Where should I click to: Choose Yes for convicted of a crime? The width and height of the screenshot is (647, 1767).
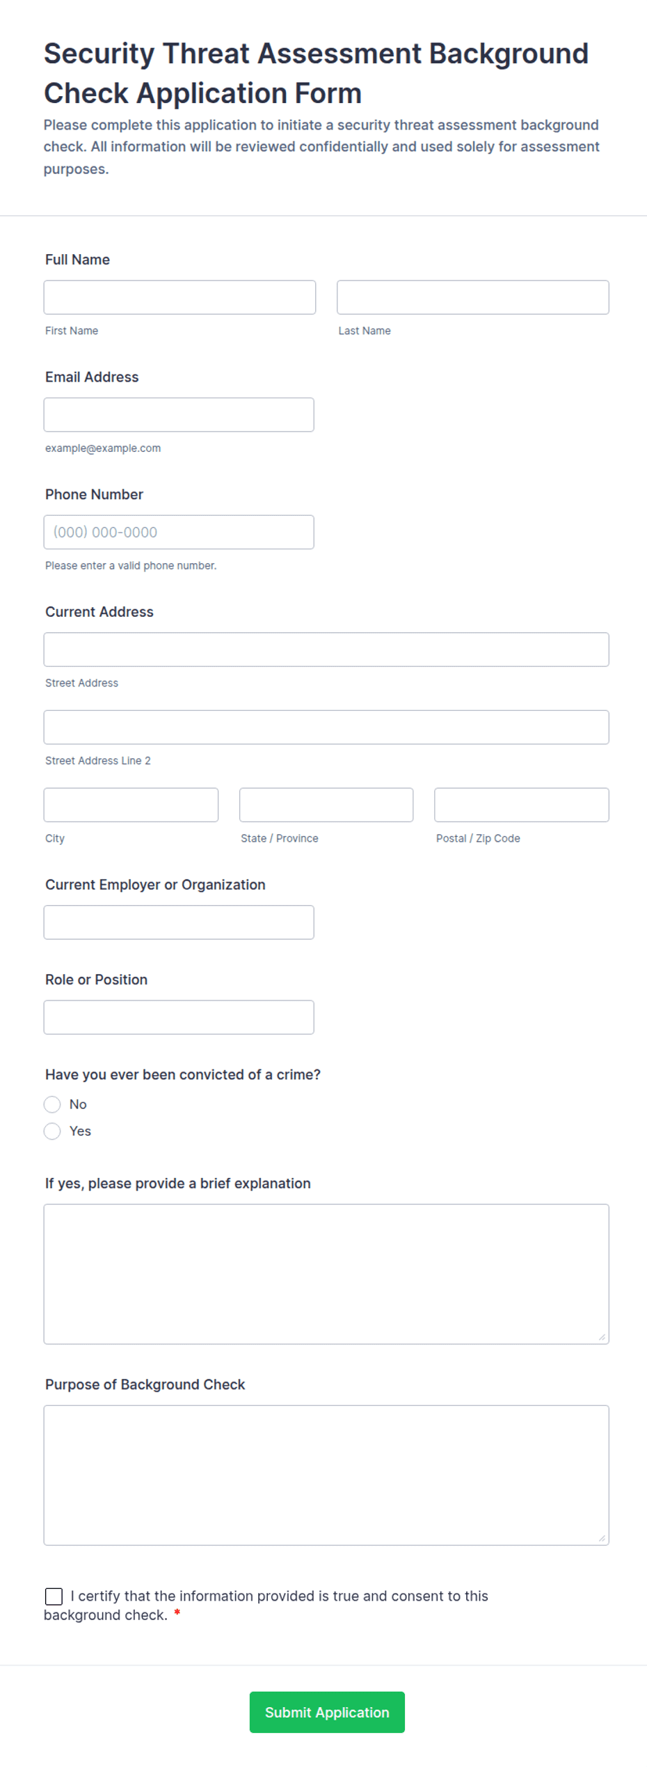coord(52,1131)
